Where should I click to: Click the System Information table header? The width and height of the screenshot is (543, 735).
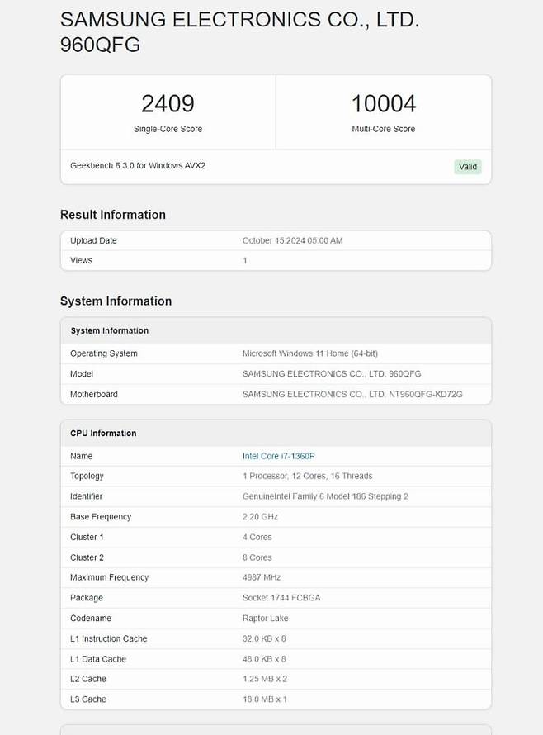pyautogui.click(x=110, y=330)
